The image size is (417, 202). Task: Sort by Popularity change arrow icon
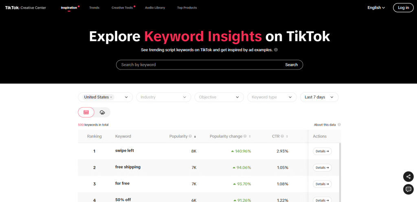click(x=250, y=137)
